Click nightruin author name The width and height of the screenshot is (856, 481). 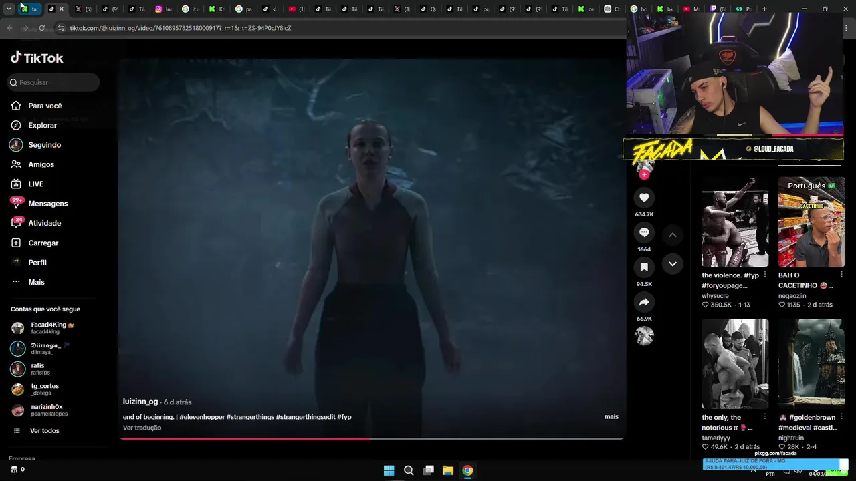point(791,438)
